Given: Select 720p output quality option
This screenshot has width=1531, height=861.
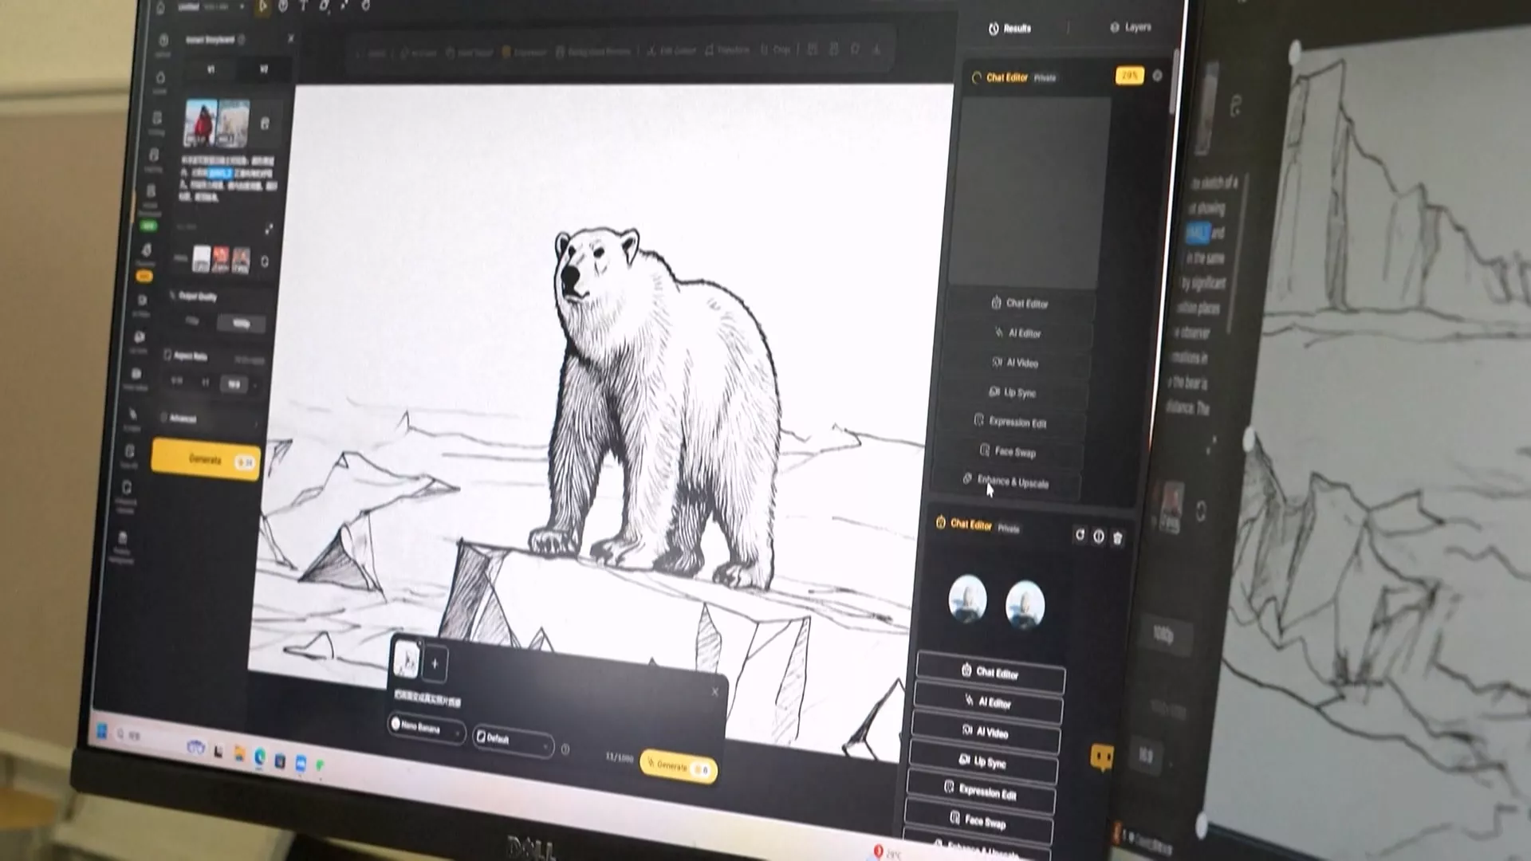Looking at the screenshot, I should tap(192, 320).
